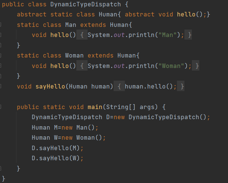Click "sayHello" in the D.sayHello(M) call
Image resolution: width=228 pixels, height=183 pixels.
(x=54, y=148)
